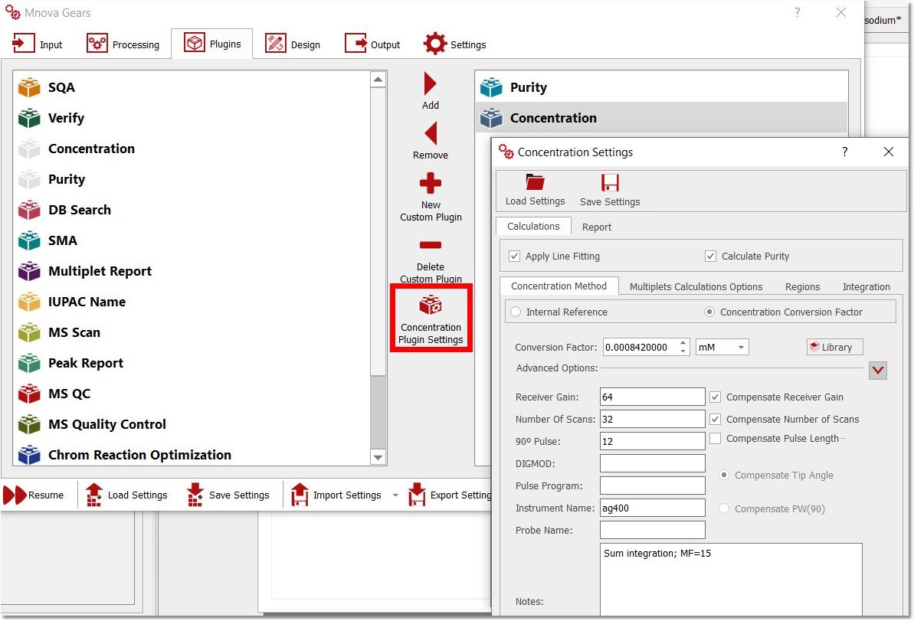Click the Library button
Screen dimensions: 914x621
click(835, 347)
